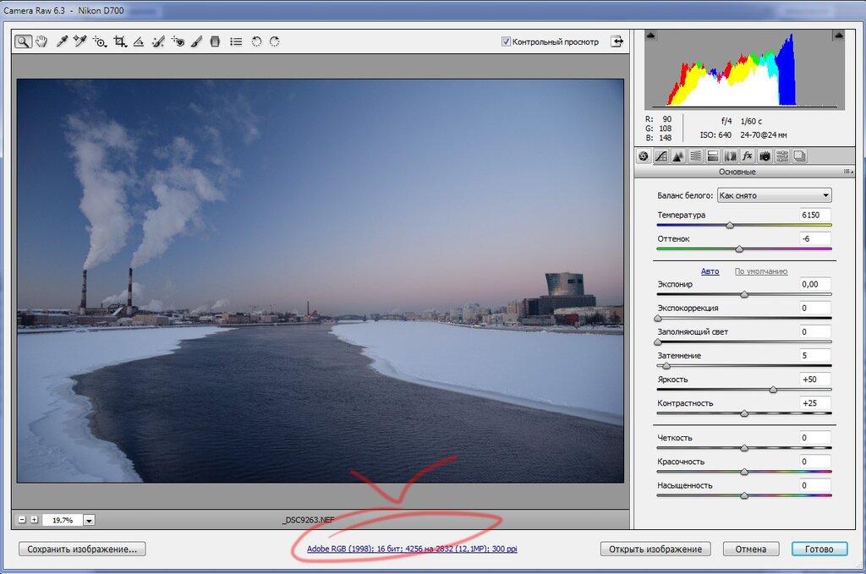Click Открыть изображение button
866x574 pixels.
tap(655, 549)
